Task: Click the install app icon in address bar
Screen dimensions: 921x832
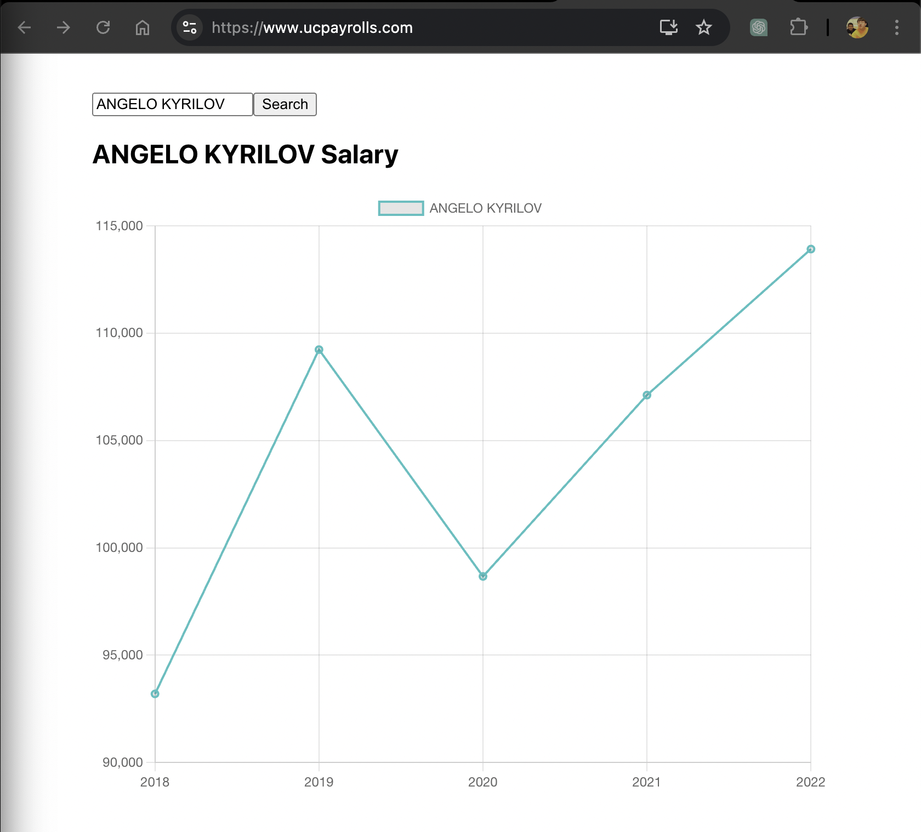Action: pos(668,27)
